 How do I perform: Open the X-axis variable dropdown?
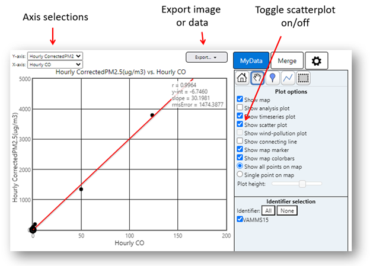coord(55,65)
